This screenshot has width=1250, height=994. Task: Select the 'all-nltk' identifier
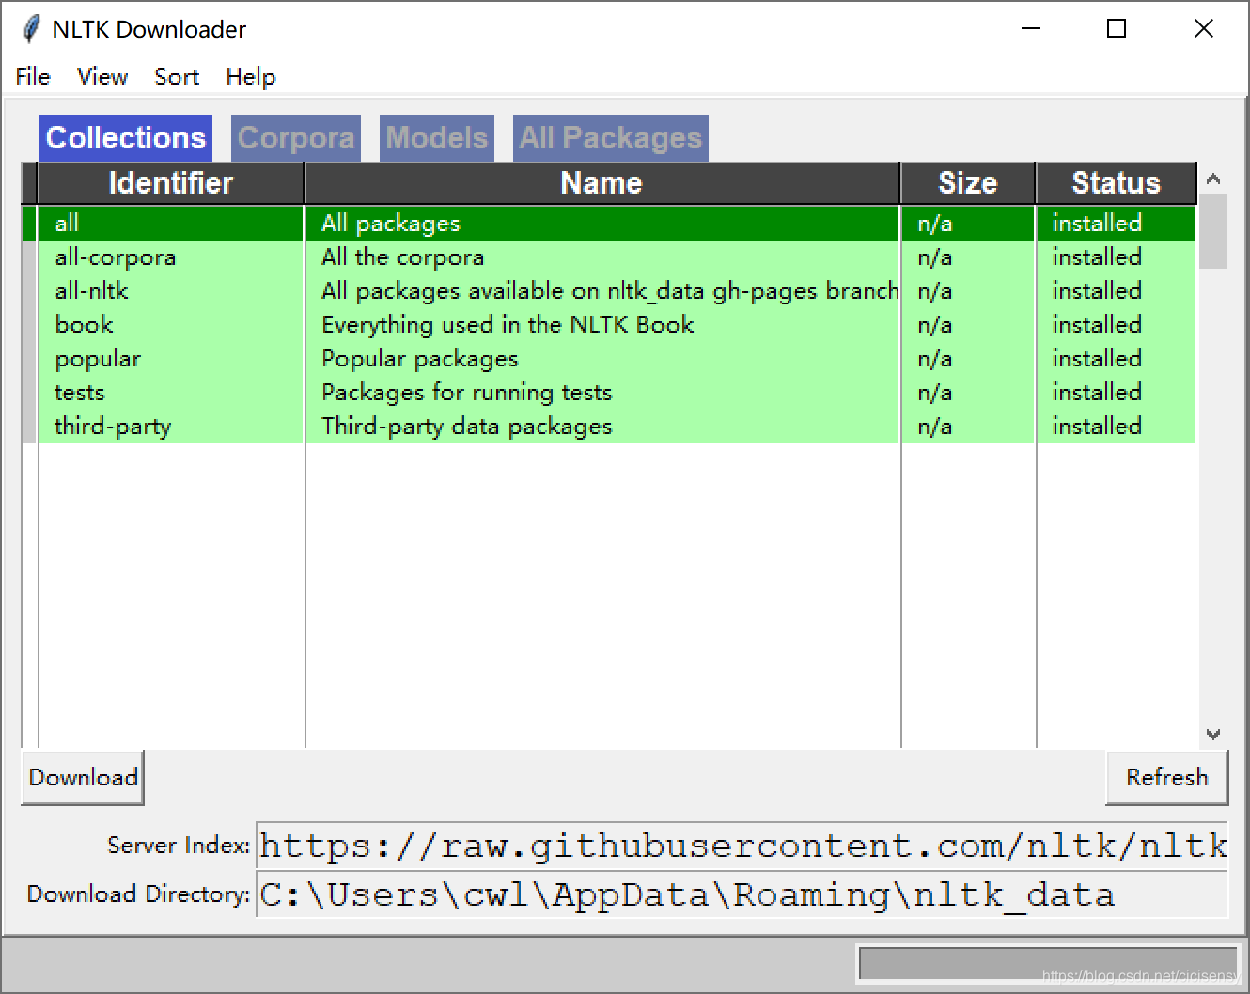pyautogui.click(x=91, y=291)
